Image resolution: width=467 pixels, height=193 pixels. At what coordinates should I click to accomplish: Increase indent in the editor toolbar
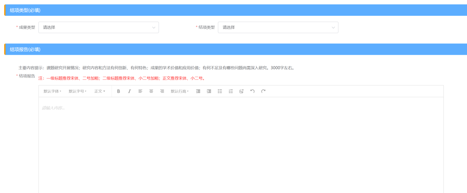(209, 91)
